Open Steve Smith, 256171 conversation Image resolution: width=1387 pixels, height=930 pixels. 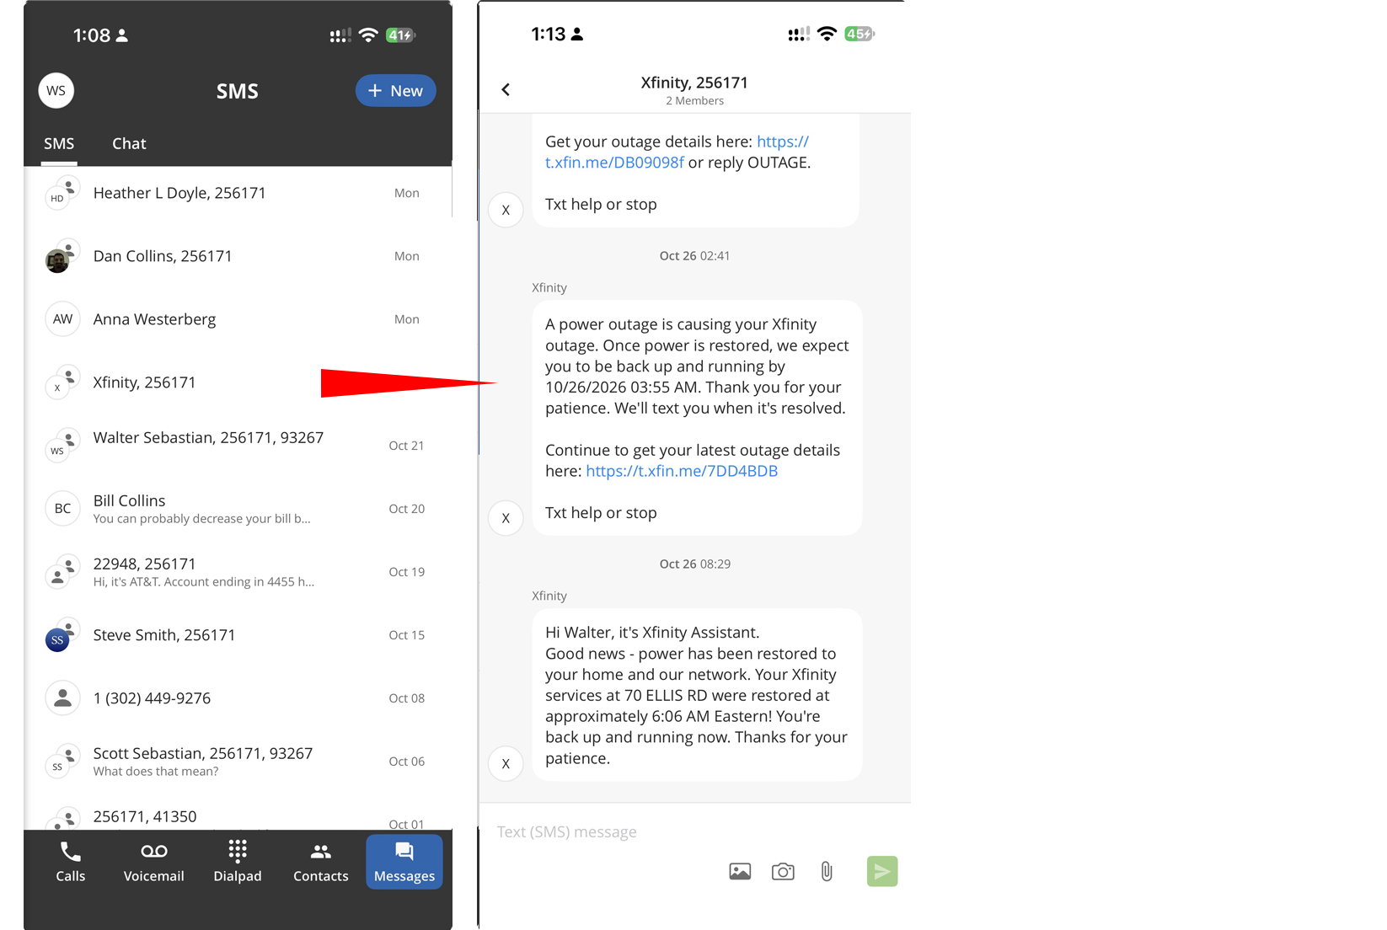pyautogui.click(x=238, y=635)
